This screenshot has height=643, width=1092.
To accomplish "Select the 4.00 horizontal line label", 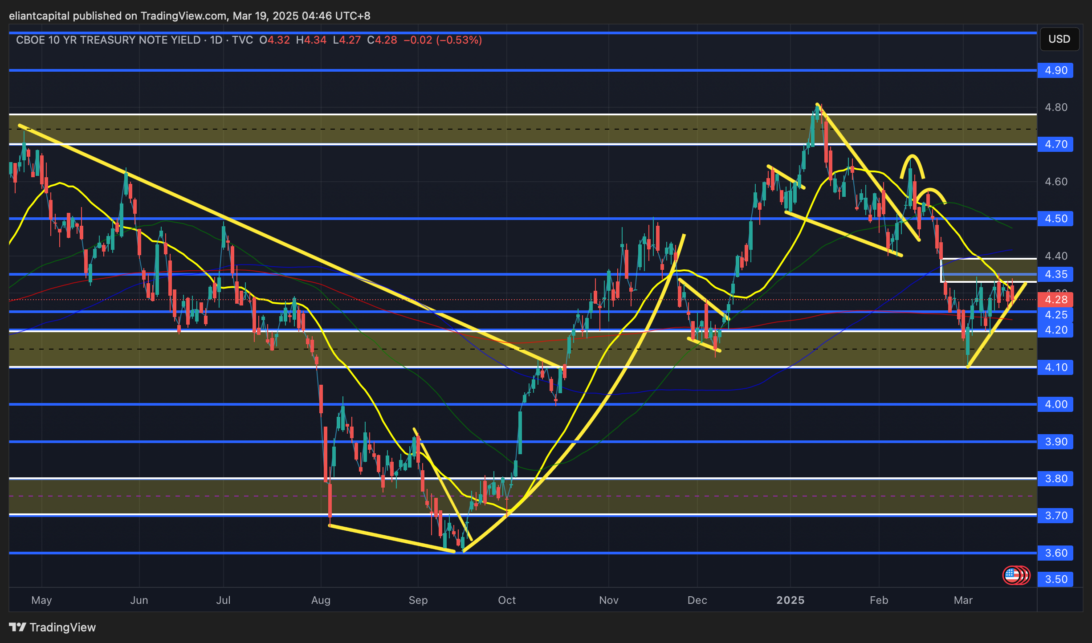I will coord(1055,404).
